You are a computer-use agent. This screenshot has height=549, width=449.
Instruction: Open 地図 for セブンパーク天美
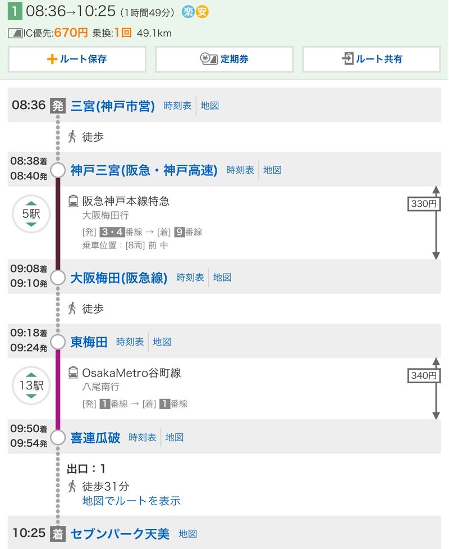(188, 533)
